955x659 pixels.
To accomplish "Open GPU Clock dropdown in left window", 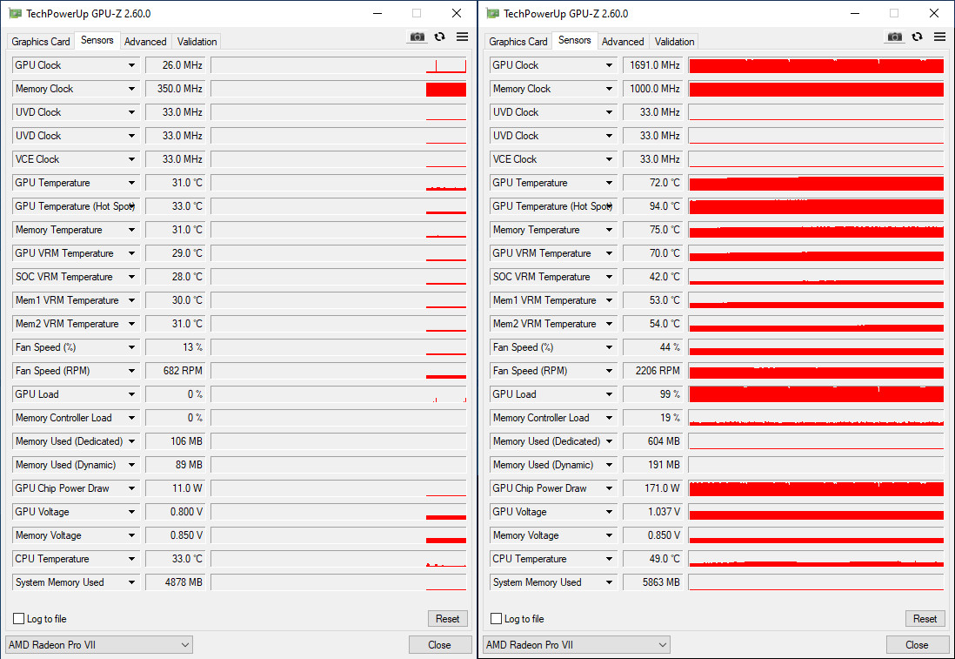I will point(131,65).
